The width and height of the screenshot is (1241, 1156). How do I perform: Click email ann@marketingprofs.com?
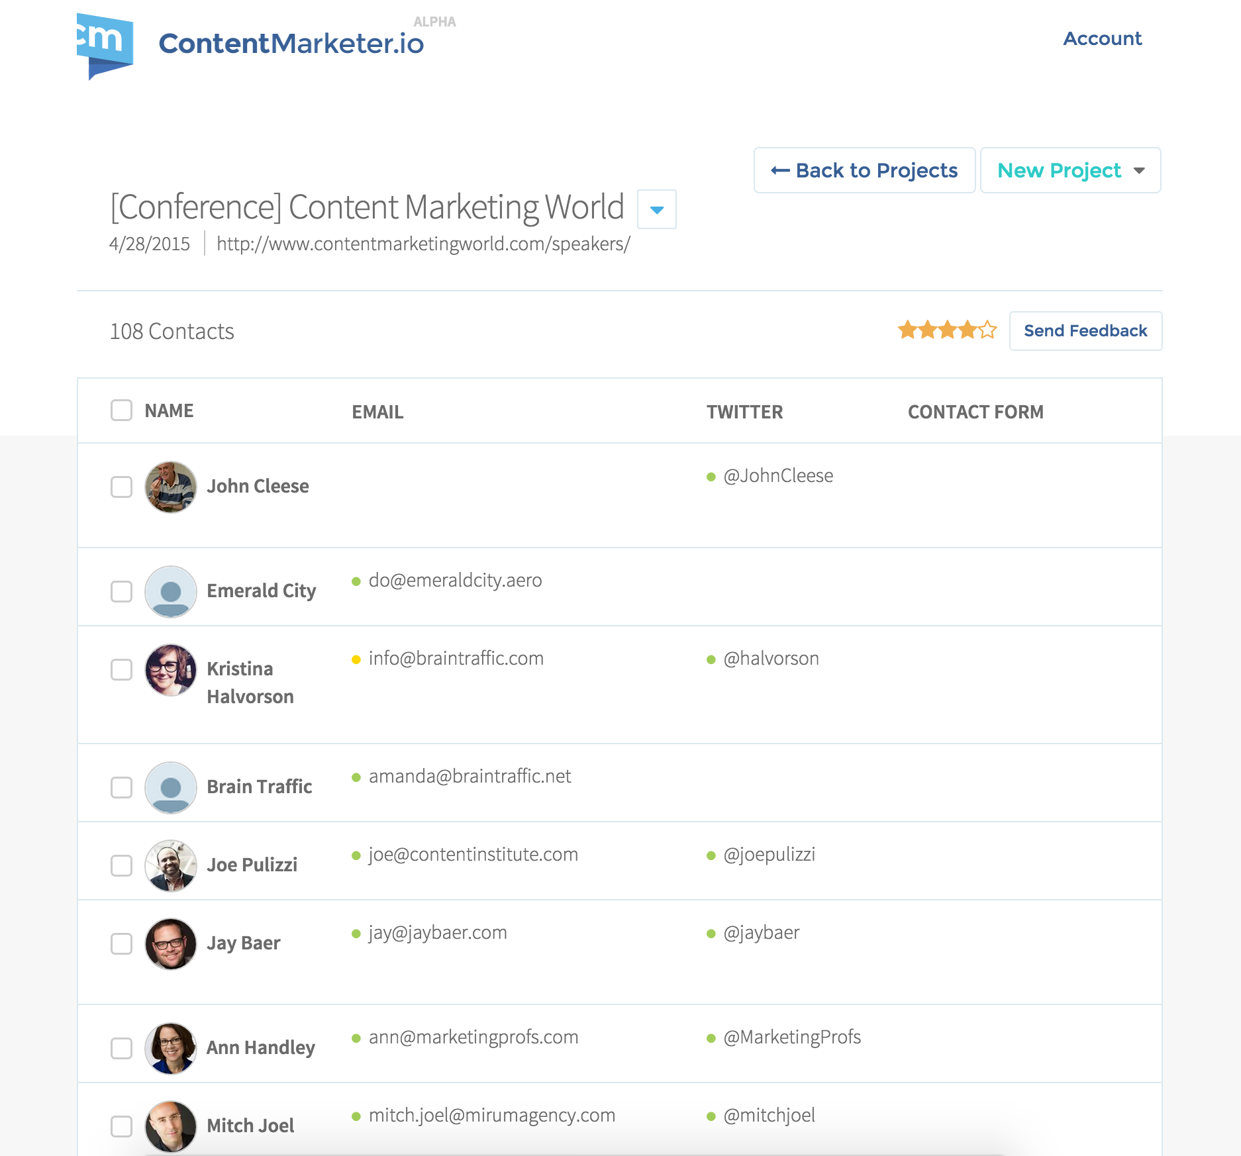[473, 1037]
